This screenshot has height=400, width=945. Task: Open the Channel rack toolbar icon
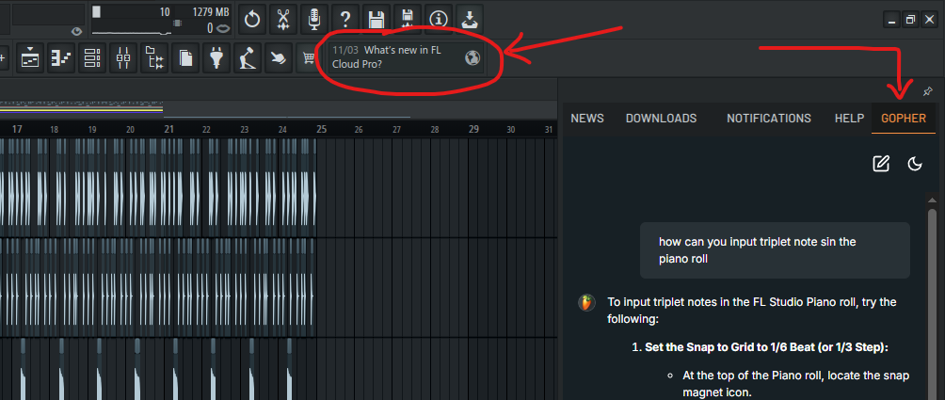tap(92, 57)
